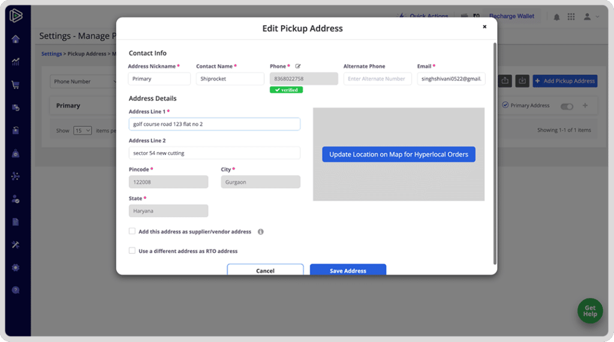Open the notifications bell icon
The width and height of the screenshot is (614, 342).
pos(556,17)
